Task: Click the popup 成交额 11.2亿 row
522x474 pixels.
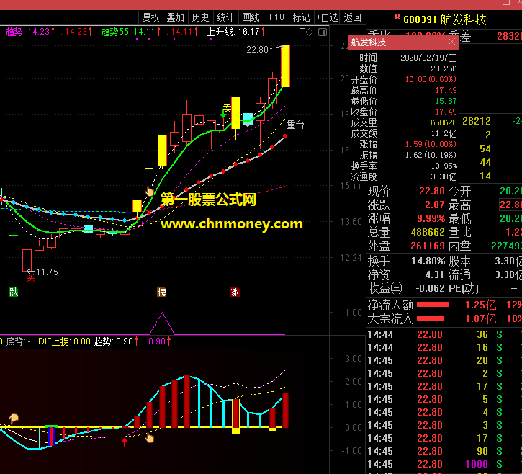Action: [403, 133]
